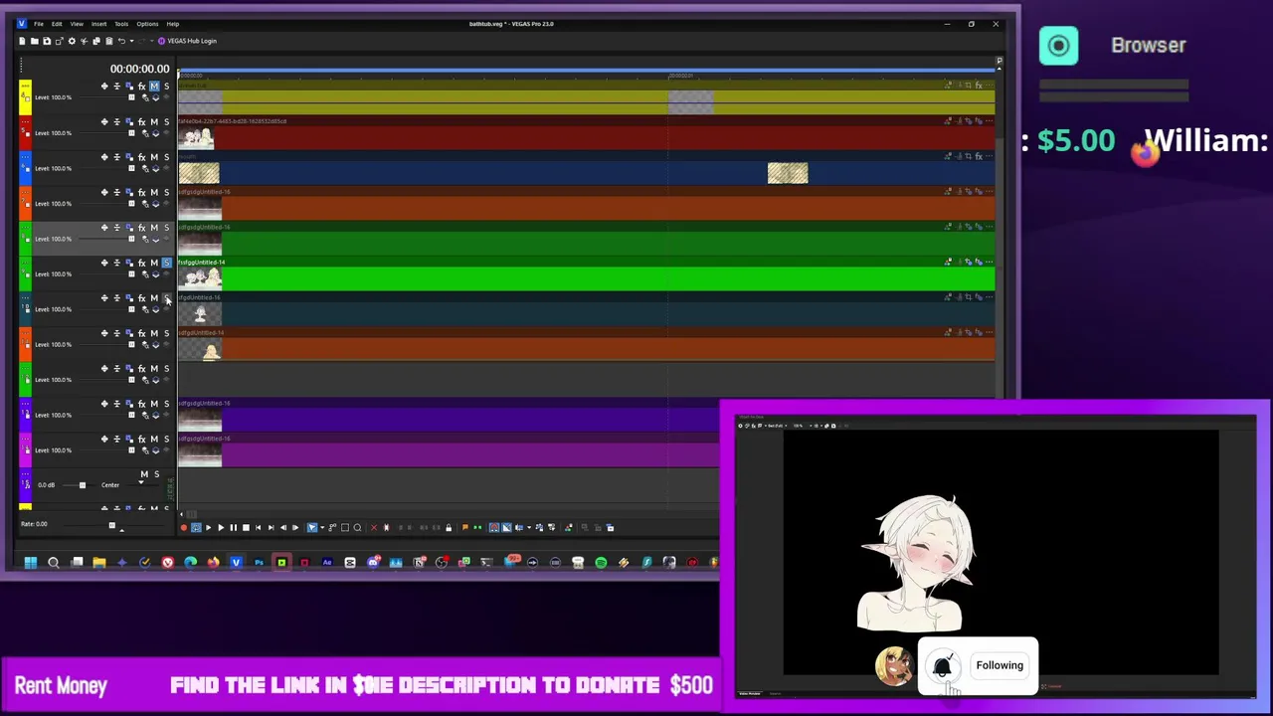The image size is (1273, 716).
Task: Click VEGAS Hub Login
Action: point(187,41)
